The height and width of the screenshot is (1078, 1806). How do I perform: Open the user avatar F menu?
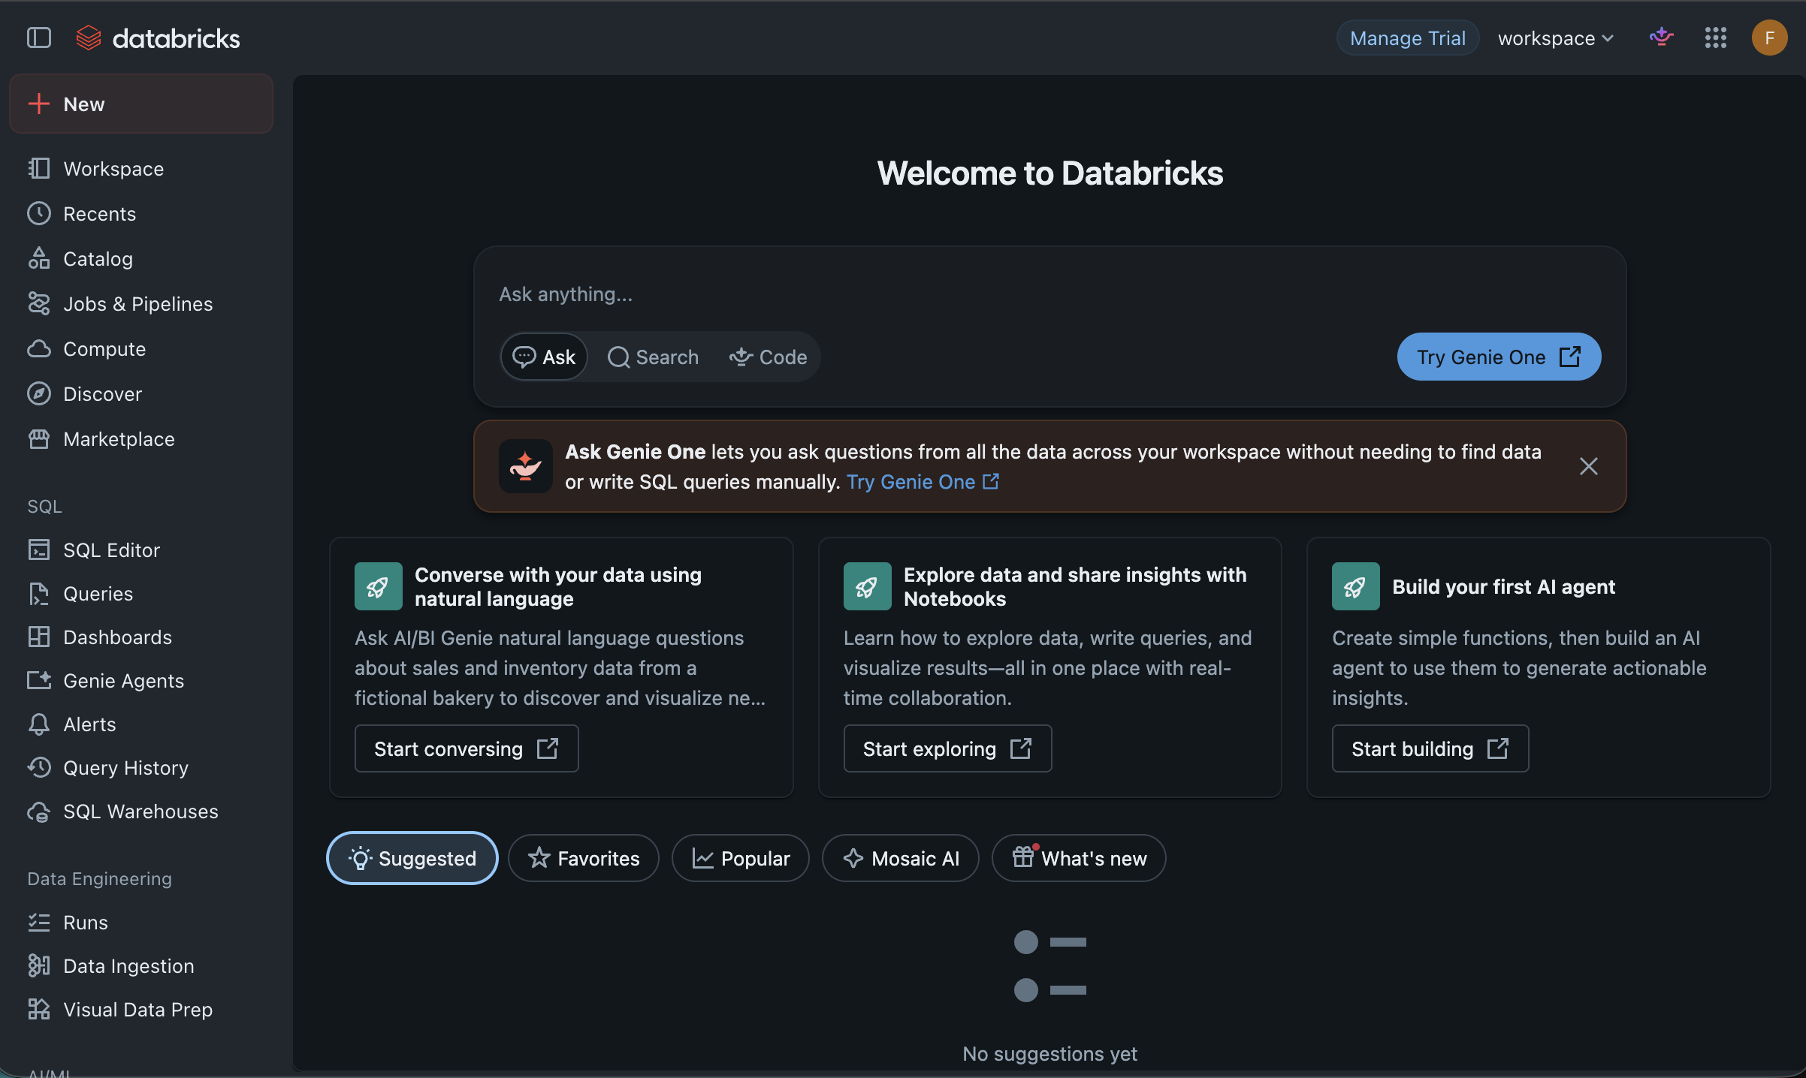click(x=1769, y=38)
